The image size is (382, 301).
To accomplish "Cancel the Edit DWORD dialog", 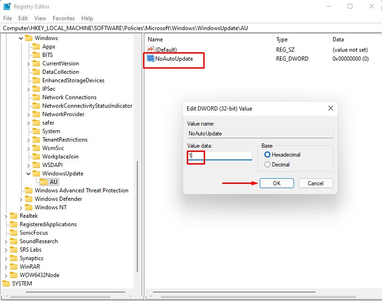I will coord(316,183).
